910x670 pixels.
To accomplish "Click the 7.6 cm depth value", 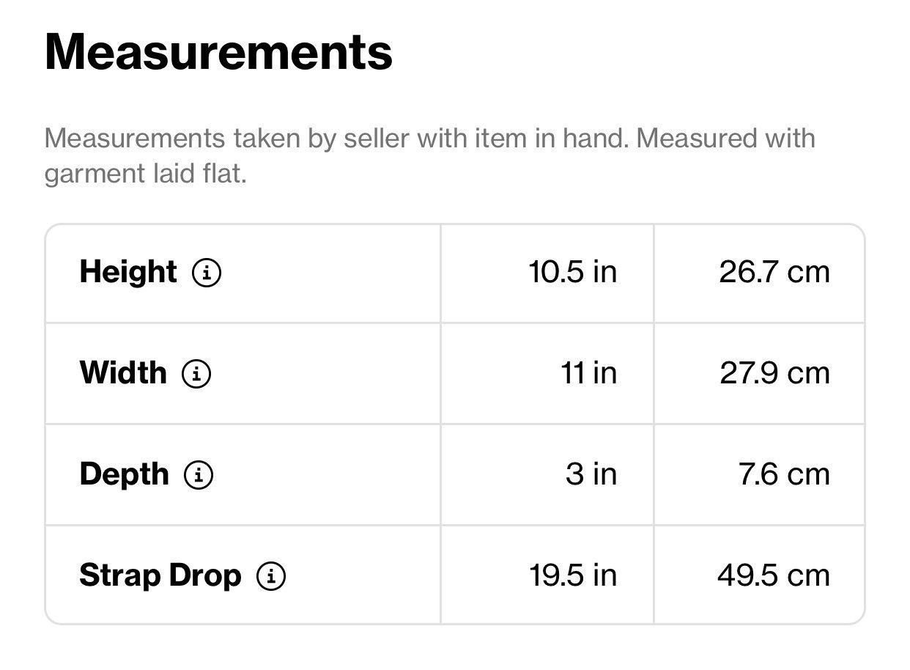I will [785, 474].
